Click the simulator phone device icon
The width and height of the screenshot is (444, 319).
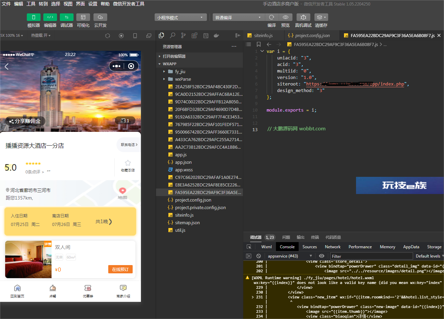point(135,36)
